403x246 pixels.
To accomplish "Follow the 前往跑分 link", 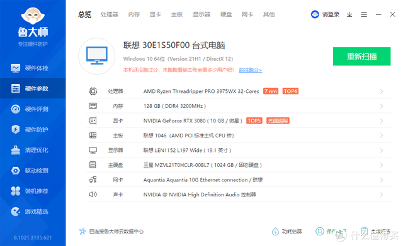I will click(x=251, y=70).
